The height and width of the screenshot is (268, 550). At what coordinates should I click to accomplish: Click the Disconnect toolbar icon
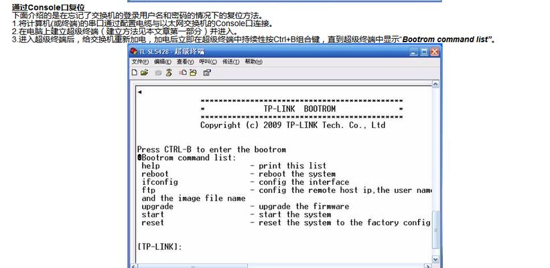[x=169, y=72]
